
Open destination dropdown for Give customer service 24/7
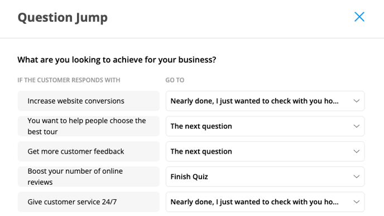265,202
